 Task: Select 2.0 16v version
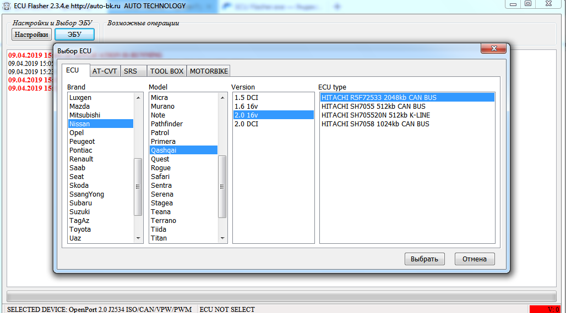coord(273,115)
